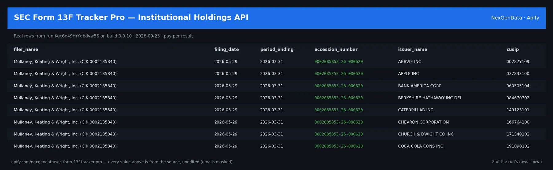Click the issuer_name column header

pos(413,50)
